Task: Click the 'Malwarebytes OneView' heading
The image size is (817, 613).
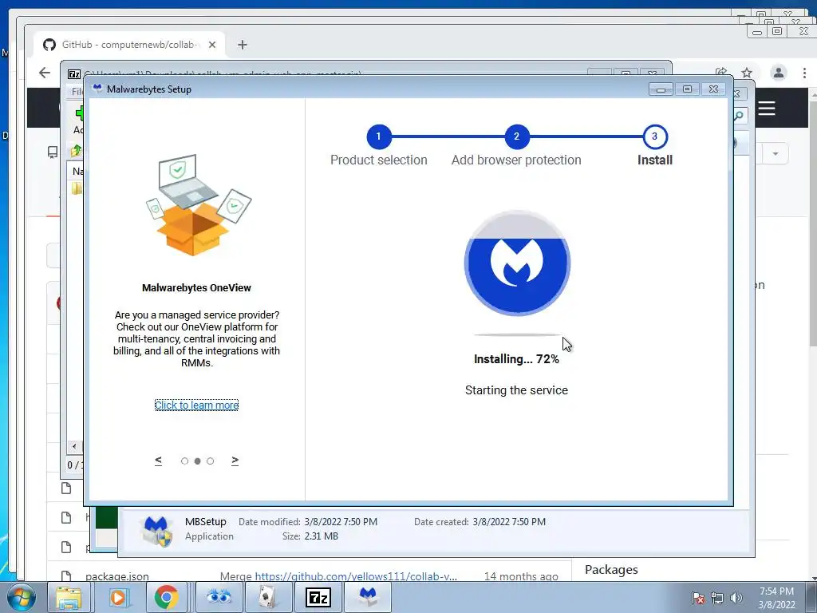Action: (196, 287)
